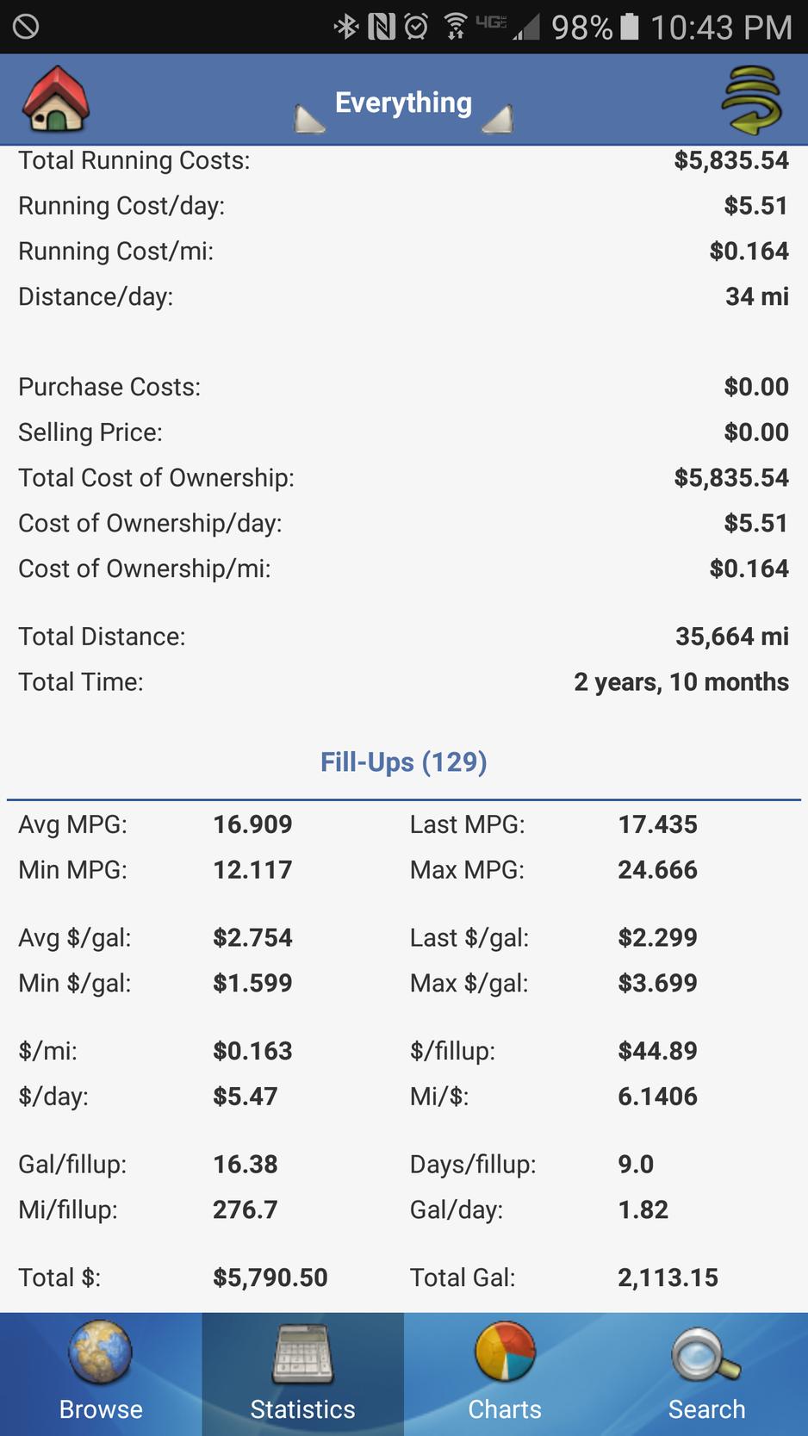
Task: Open the Search magnifier tab
Action: pos(706,1374)
